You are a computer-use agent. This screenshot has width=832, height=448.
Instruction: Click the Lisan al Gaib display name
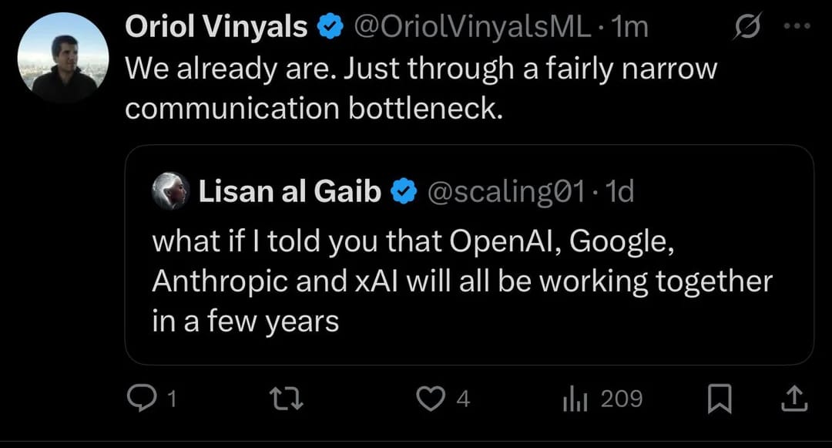[290, 191]
